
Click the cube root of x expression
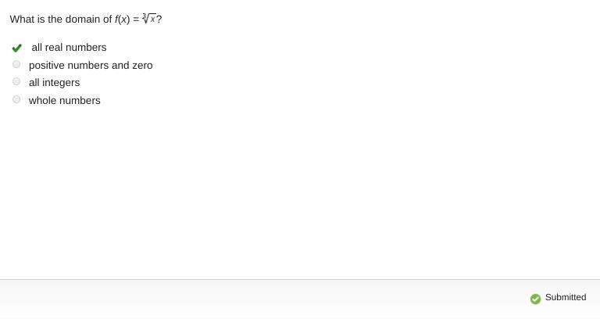point(149,19)
